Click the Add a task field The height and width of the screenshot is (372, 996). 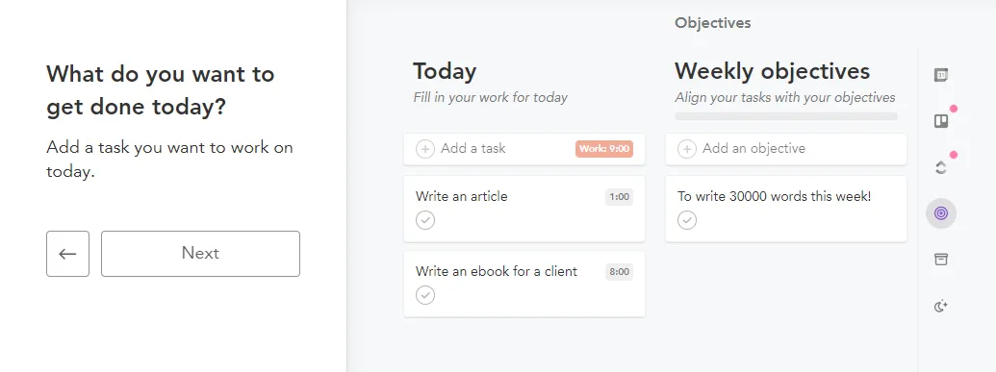pyautogui.click(x=524, y=149)
